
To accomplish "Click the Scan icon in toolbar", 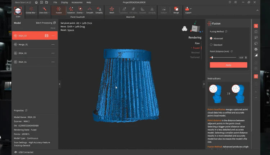I will point(18,11).
